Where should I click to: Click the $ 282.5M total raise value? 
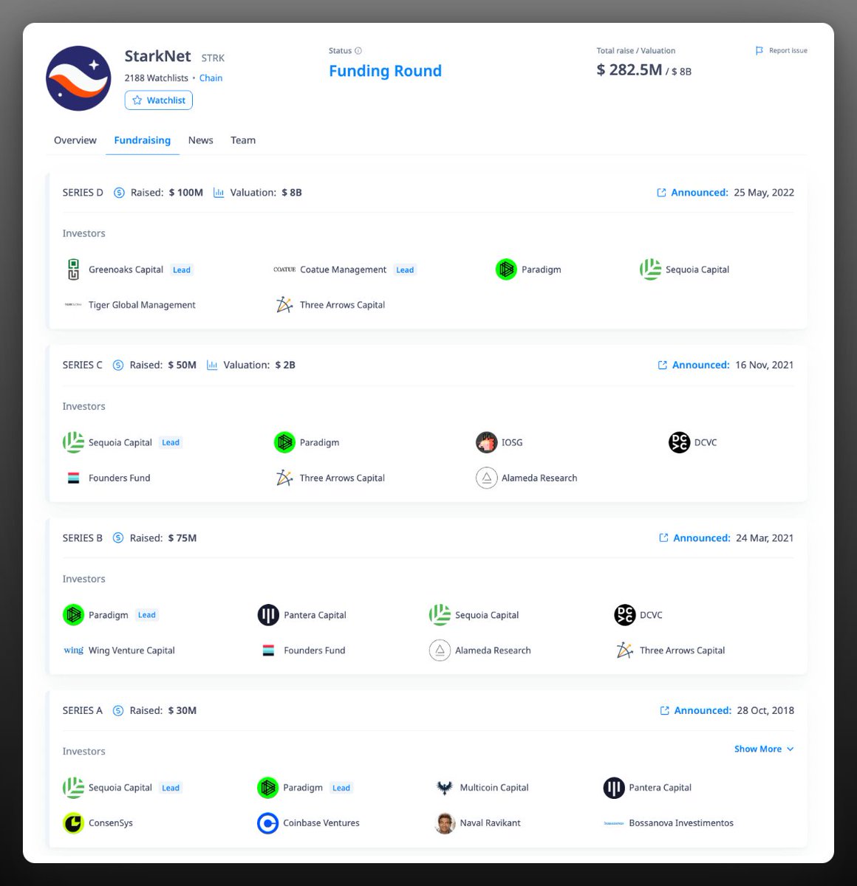[x=629, y=70]
